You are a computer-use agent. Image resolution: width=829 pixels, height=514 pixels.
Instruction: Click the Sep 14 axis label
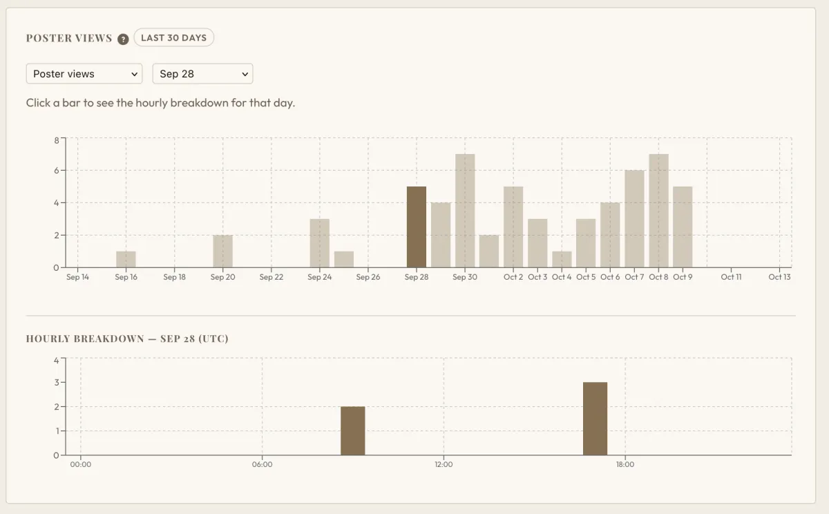(77, 277)
